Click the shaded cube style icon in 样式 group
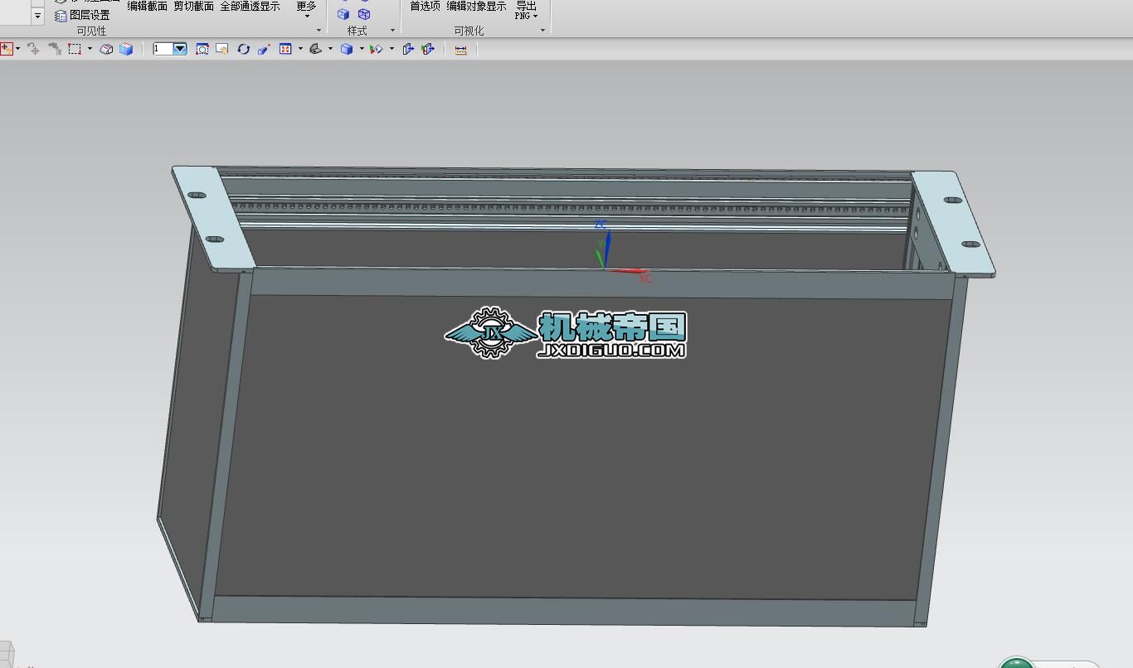Image resolution: width=1133 pixels, height=668 pixels. [343, 14]
